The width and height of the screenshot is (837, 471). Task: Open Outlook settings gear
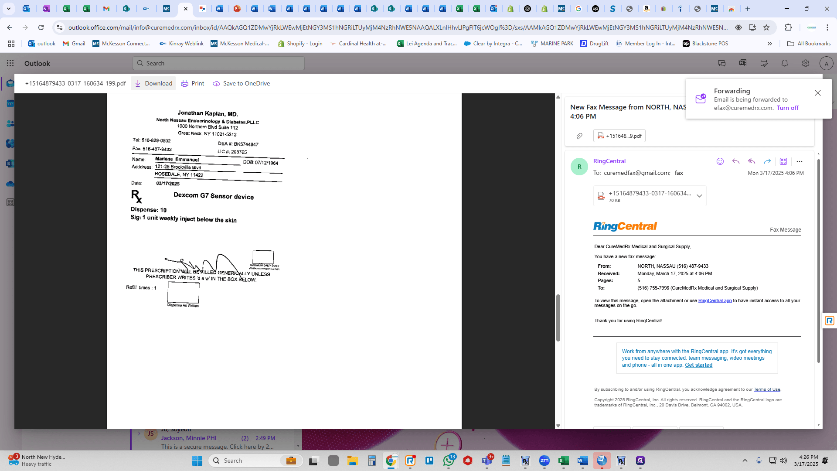(806, 63)
